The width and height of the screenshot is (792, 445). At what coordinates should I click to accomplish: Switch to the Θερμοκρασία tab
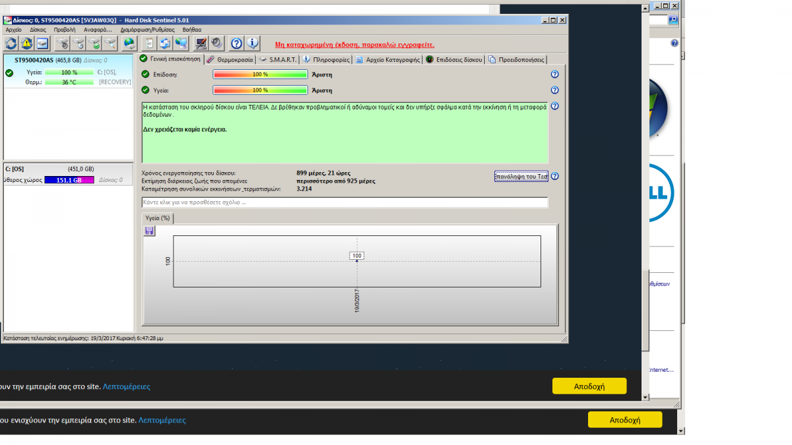230,59
